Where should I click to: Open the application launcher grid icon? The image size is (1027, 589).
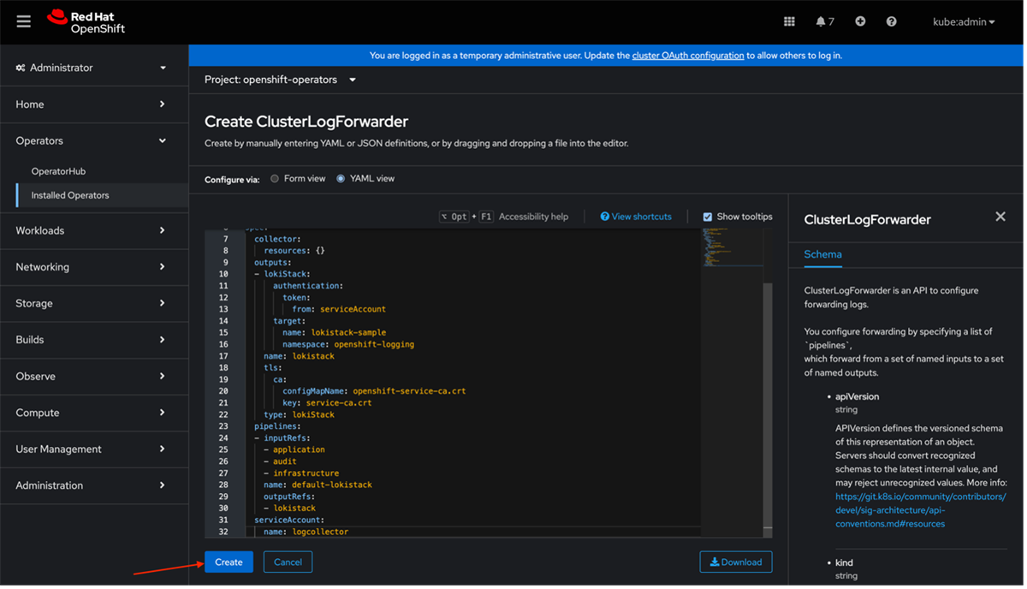tap(789, 21)
